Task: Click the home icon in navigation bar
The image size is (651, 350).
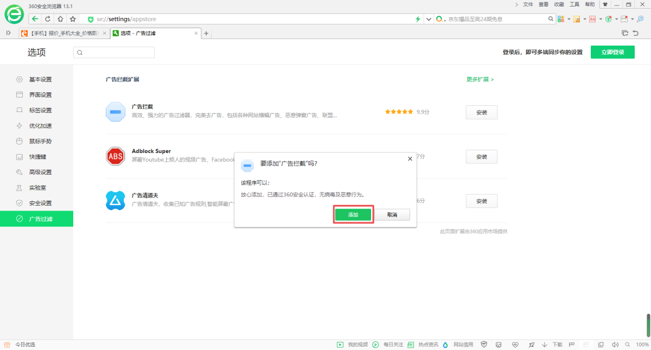Action: (60, 19)
